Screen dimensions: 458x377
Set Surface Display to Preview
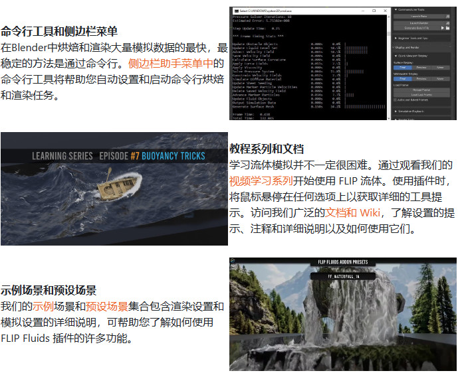[x=421, y=67]
